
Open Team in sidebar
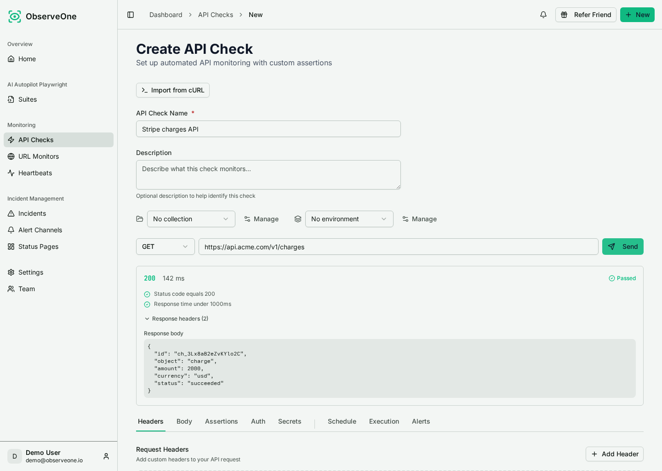[58, 289]
